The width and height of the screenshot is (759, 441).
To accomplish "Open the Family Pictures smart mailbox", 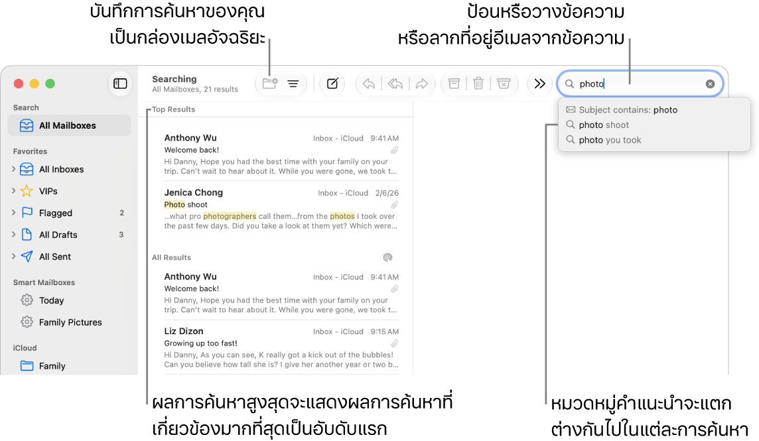I will pos(70,322).
